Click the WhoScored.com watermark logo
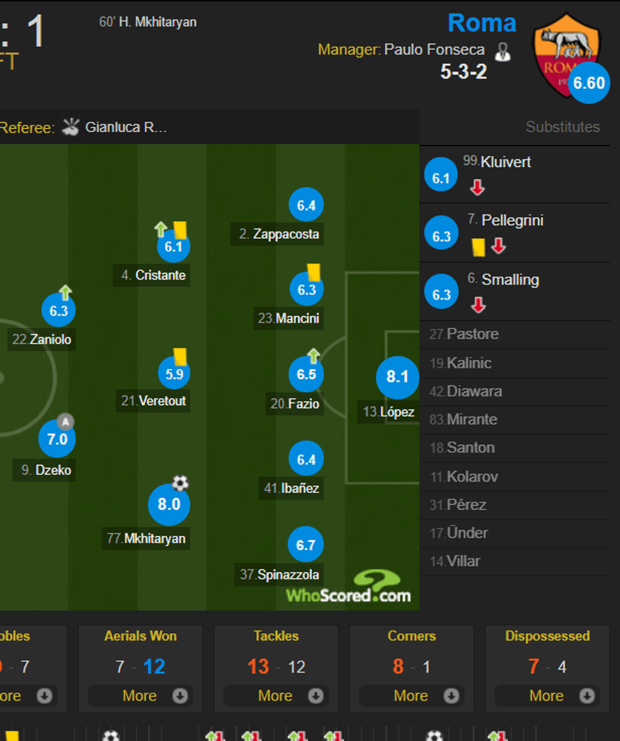Image resolution: width=620 pixels, height=741 pixels. tap(349, 588)
